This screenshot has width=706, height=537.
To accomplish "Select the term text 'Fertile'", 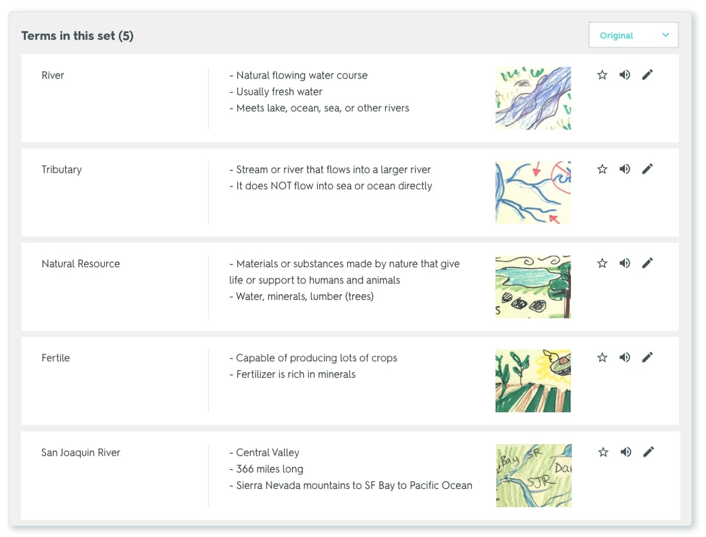I will [x=56, y=358].
